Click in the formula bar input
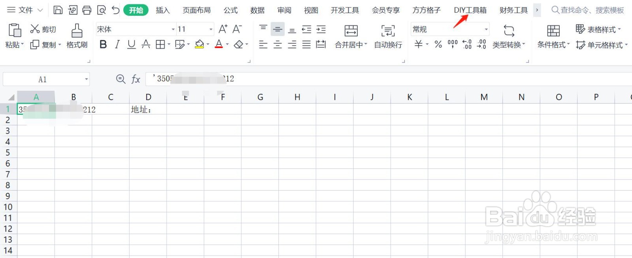 389,79
